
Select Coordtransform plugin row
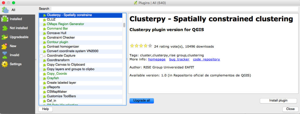[x=81, y=60]
